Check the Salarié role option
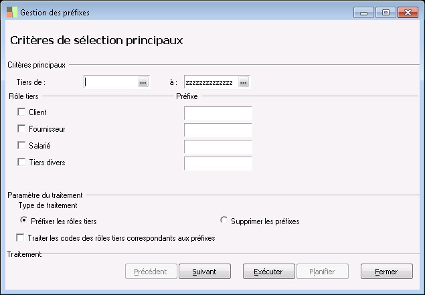425x295 pixels. tap(22, 145)
